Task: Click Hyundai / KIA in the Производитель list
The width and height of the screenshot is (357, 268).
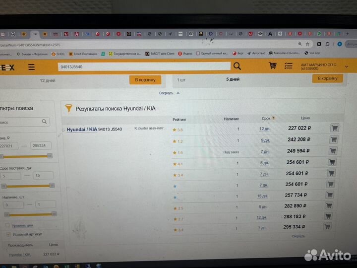Action: pos(19,255)
